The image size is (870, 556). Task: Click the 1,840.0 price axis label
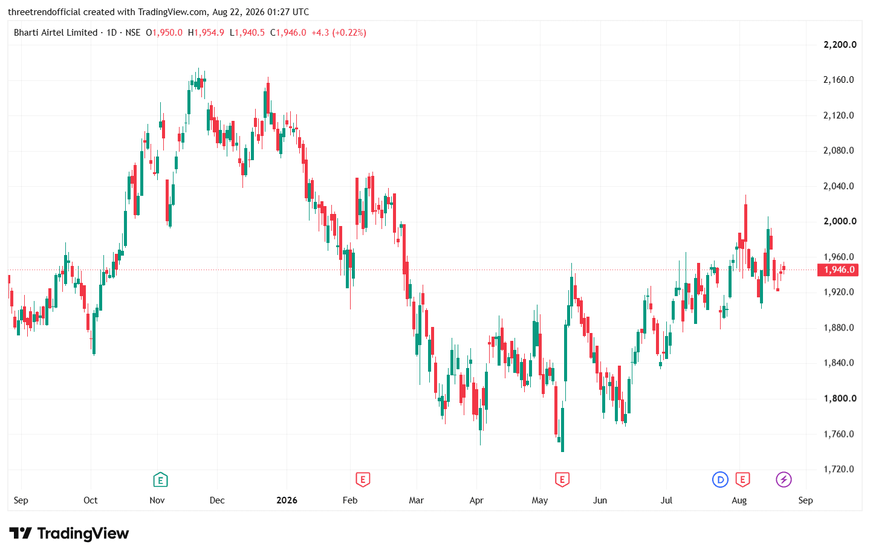coord(839,363)
